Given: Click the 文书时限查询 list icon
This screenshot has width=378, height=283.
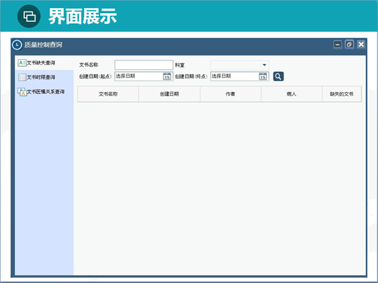Looking at the screenshot, I should [22, 77].
